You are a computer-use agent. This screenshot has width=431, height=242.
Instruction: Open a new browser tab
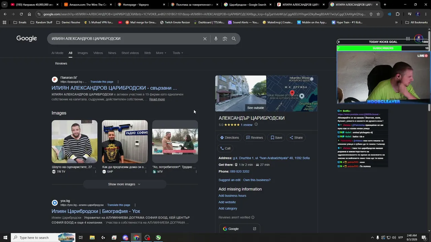[385, 5]
